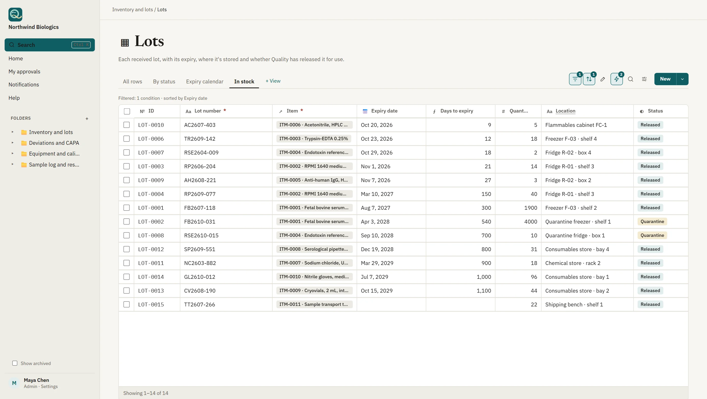Screen dimensions: 707x399
Task: Open the view settings sliders icon
Action: (644, 79)
